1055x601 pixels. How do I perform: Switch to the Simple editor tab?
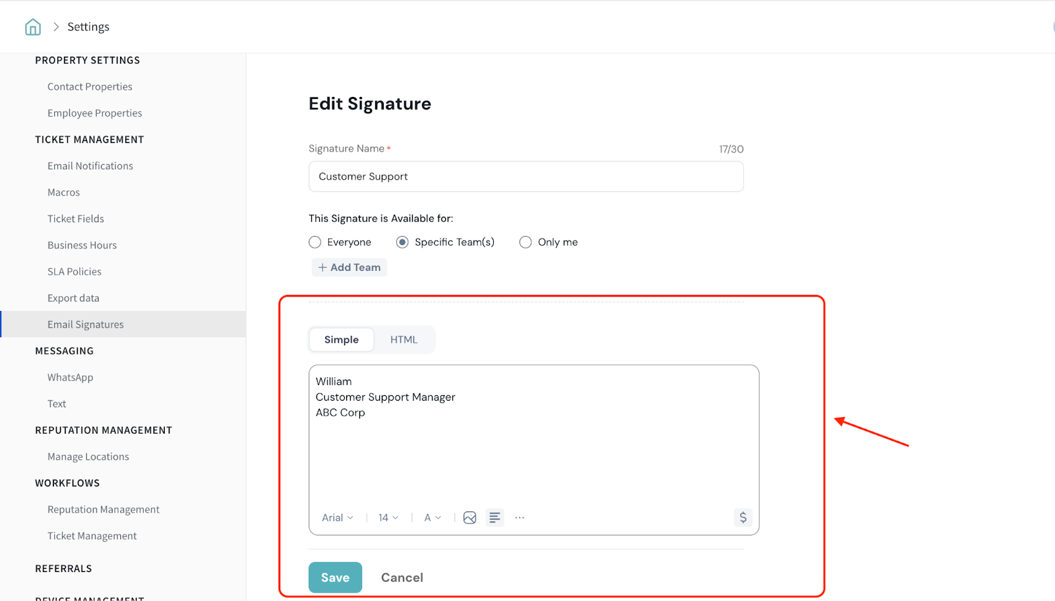tap(342, 340)
